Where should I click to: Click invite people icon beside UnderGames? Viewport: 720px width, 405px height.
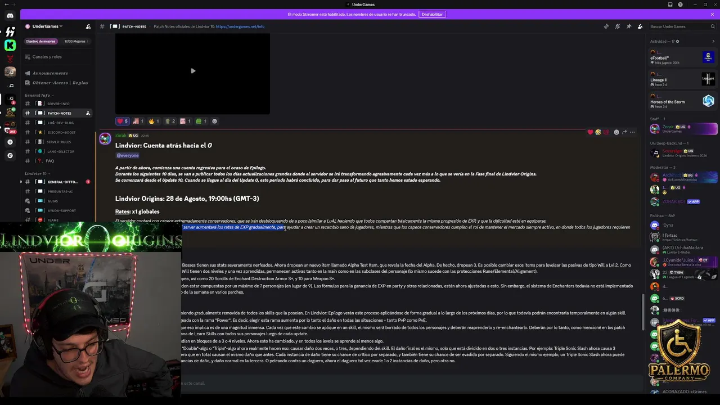coord(88,26)
